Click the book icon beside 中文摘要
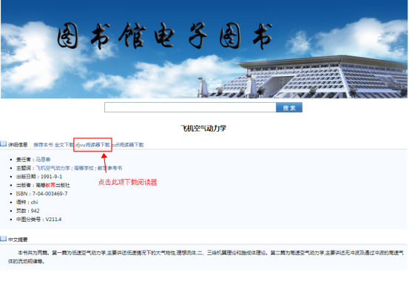This screenshot has width=409, height=281. point(4,239)
